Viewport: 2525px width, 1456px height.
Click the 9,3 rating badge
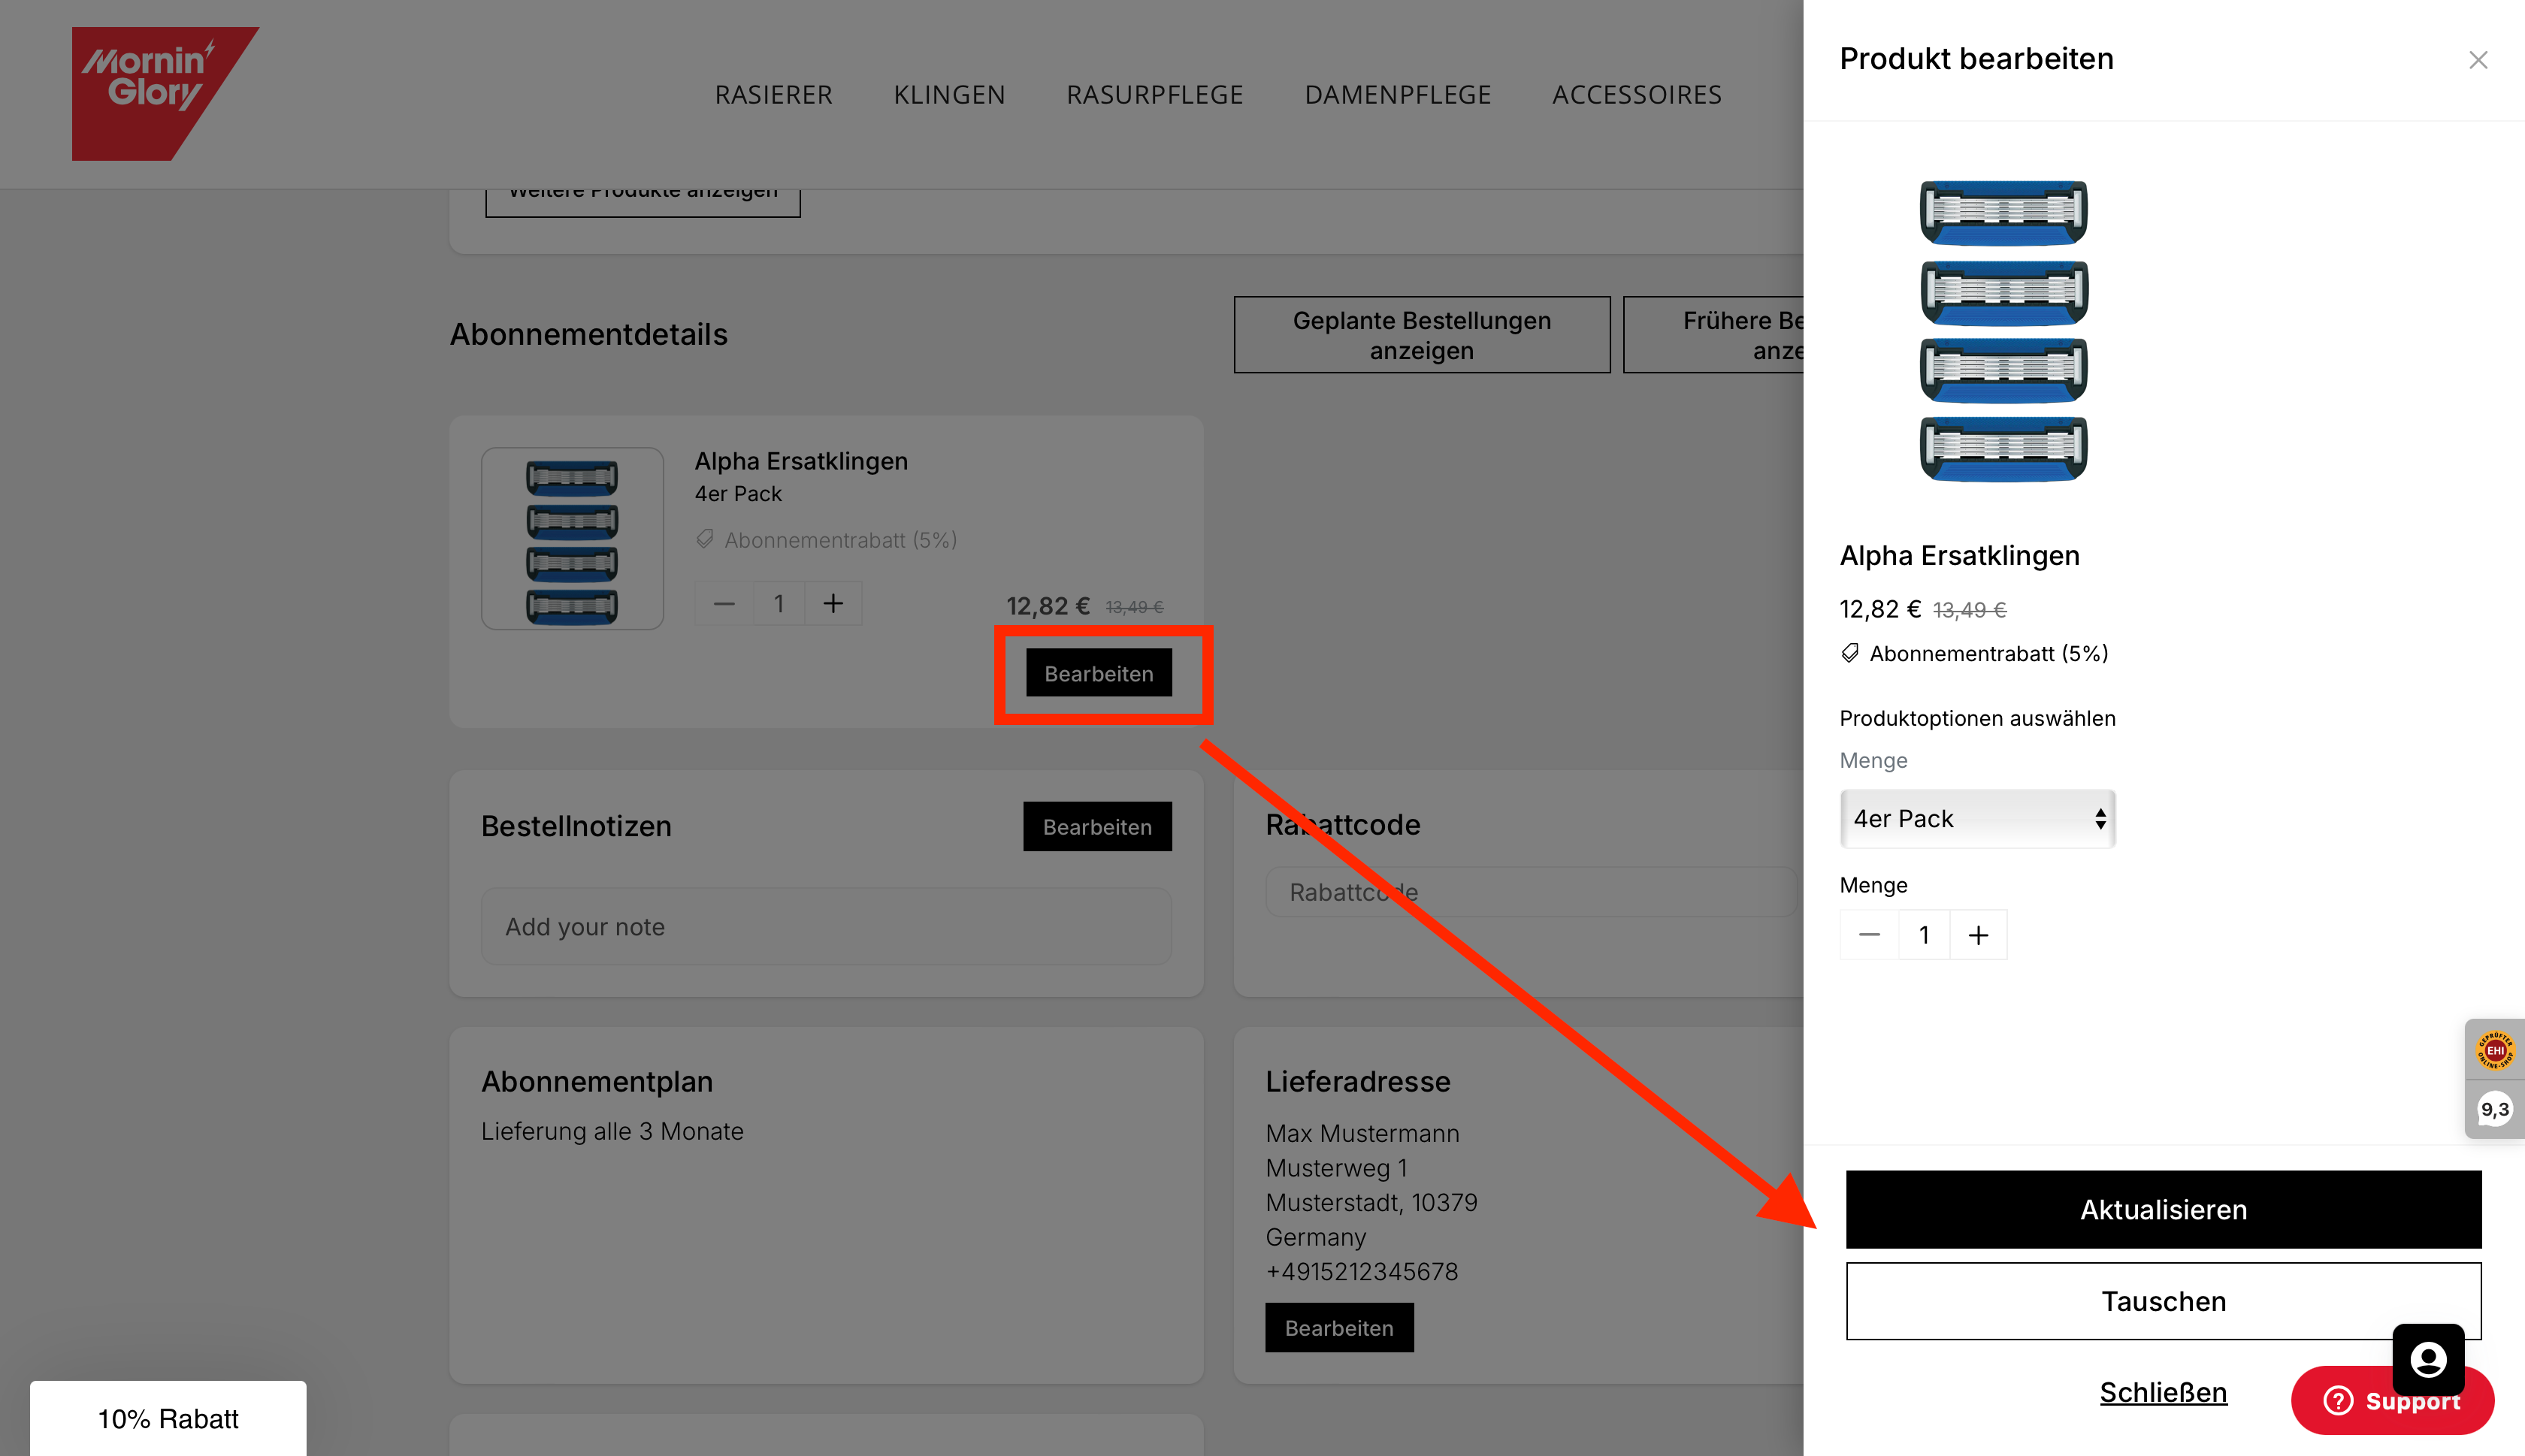[2494, 1109]
